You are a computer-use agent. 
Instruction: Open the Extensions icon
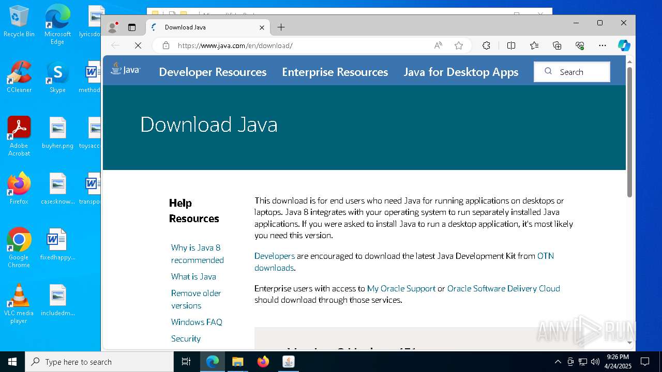486,45
